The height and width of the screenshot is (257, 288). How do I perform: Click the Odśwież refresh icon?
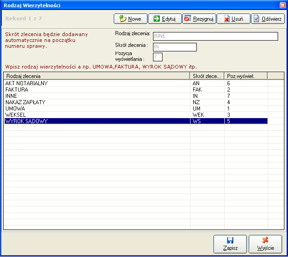[x=256, y=18]
